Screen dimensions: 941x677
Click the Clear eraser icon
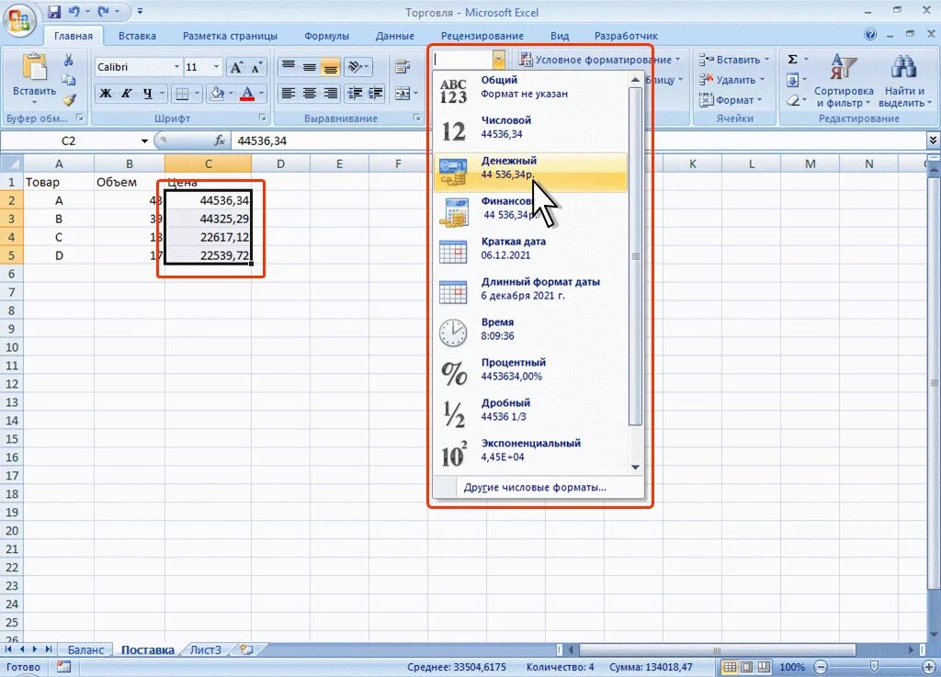coord(793,100)
